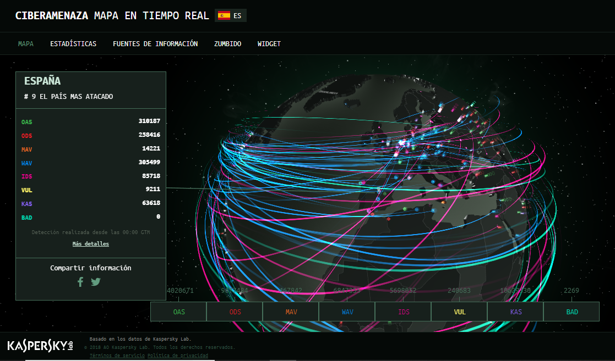Select the VUL row value 9211
615x361 pixels.
coord(153,189)
